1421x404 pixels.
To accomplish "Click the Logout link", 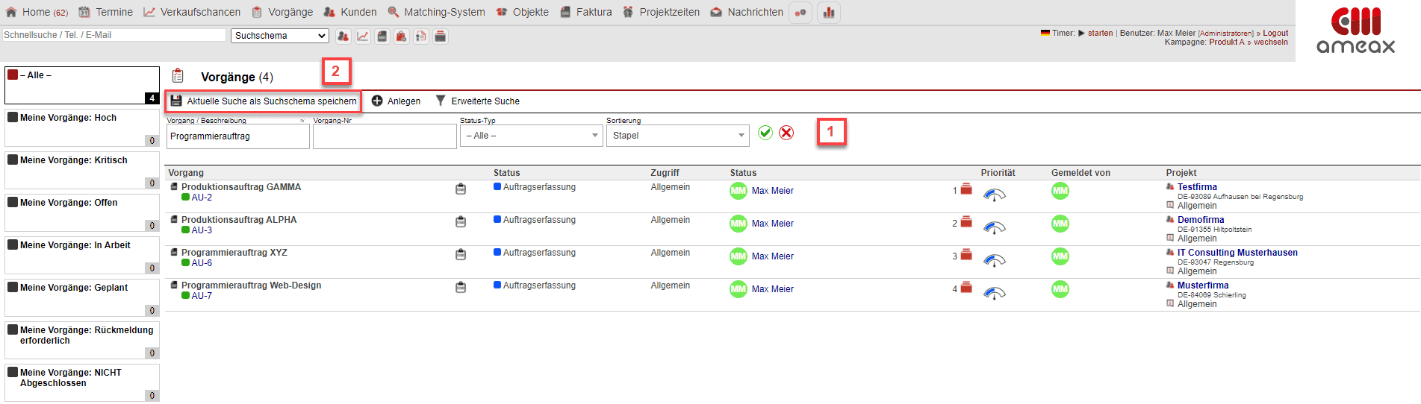I will coord(1275,33).
